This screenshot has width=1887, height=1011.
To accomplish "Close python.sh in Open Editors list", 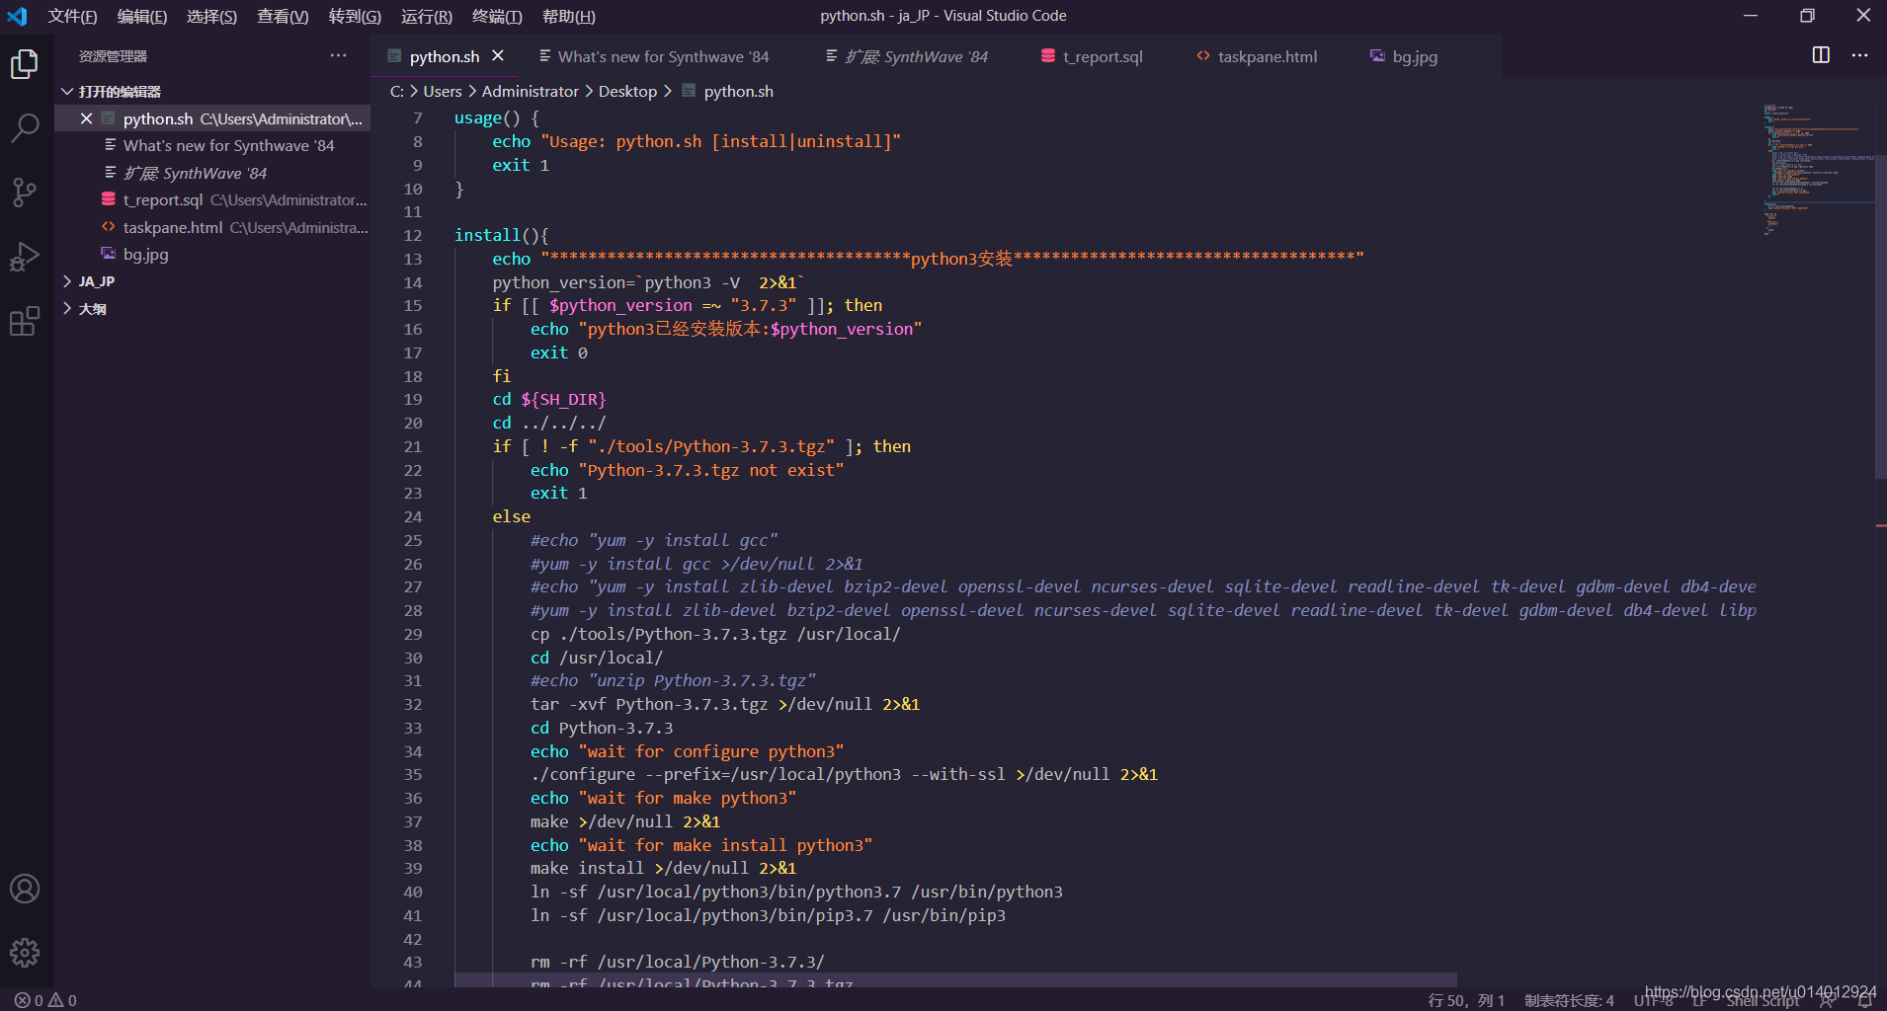I will pos(86,118).
